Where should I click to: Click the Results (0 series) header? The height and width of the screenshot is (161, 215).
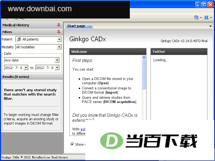[x=32, y=77]
